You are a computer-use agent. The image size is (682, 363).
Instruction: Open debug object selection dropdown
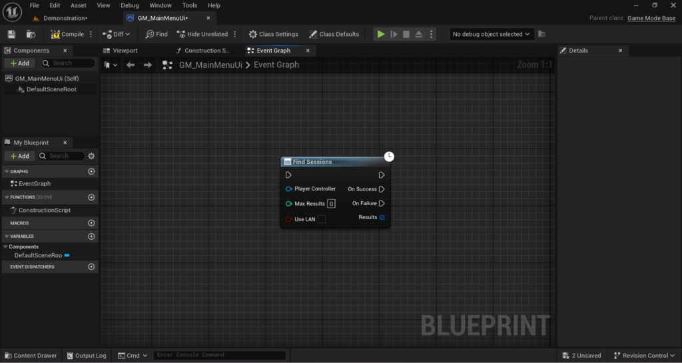tap(491, 35)
